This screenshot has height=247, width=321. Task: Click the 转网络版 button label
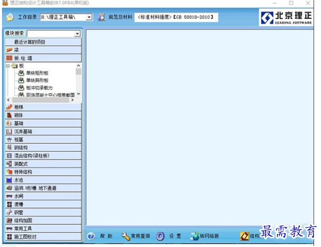coord(210,236)
